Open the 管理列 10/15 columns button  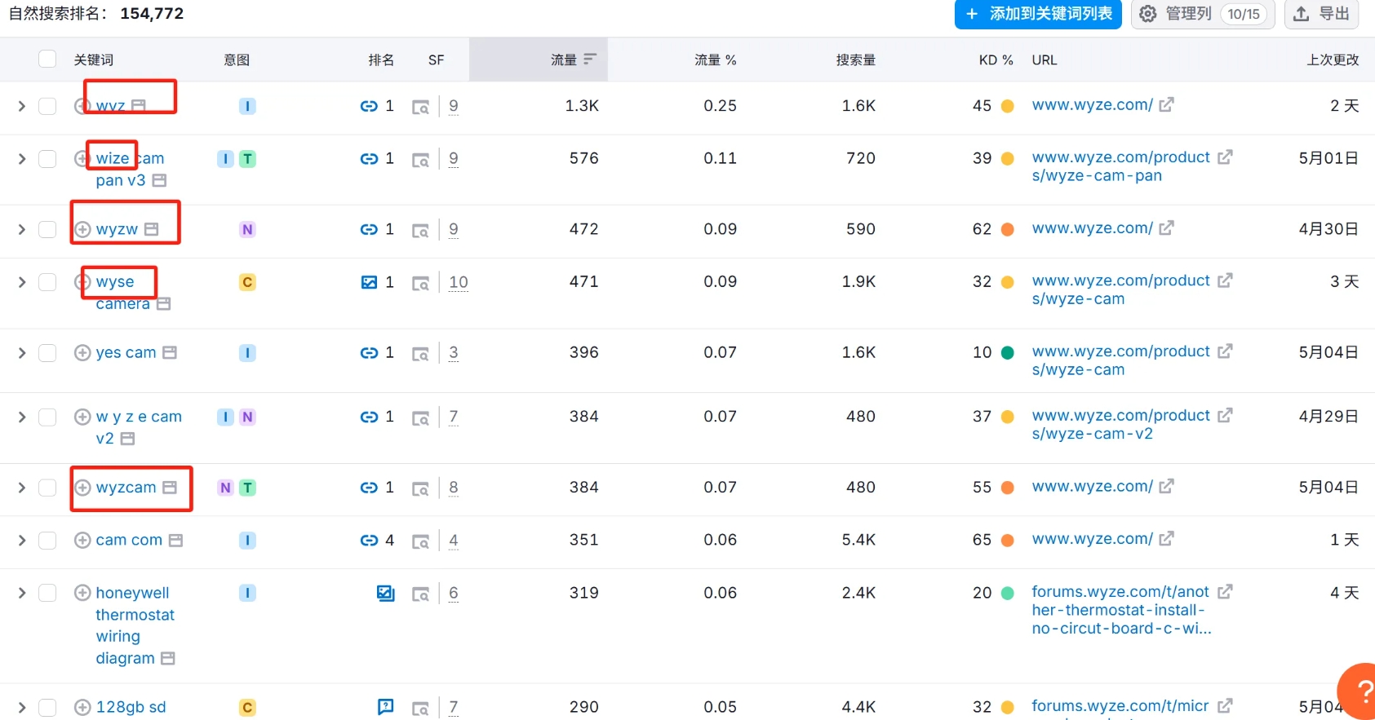click(1204, 14)
